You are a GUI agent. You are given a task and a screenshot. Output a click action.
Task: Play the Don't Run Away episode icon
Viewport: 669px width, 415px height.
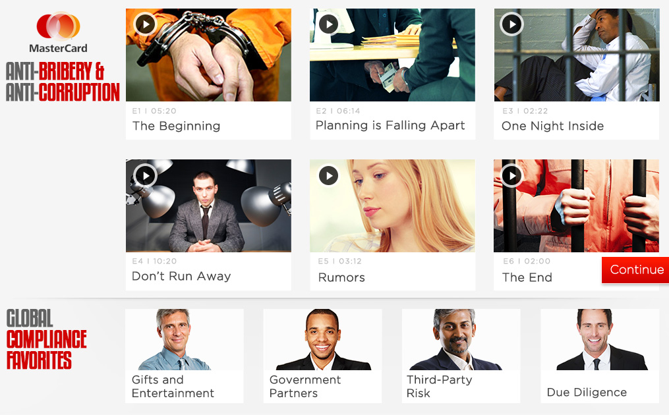click(x=146, y=176)
